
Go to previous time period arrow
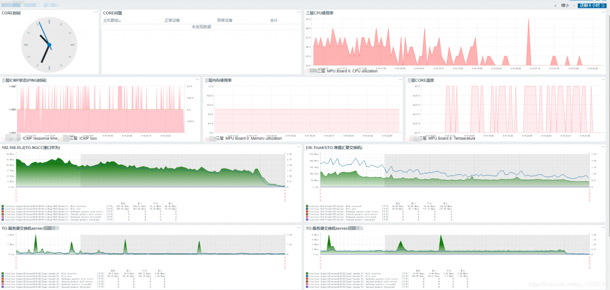[556, 5]
